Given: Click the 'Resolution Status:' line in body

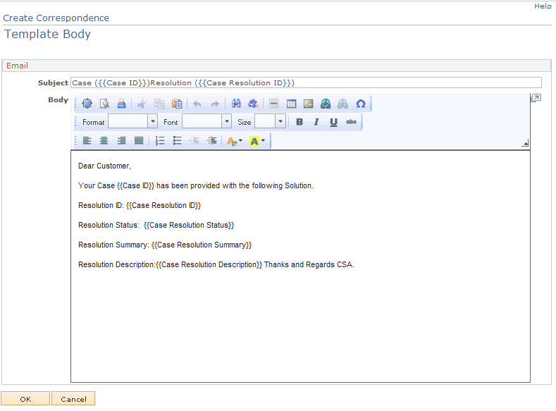Looking at the screenshot, I should [156, 225].
